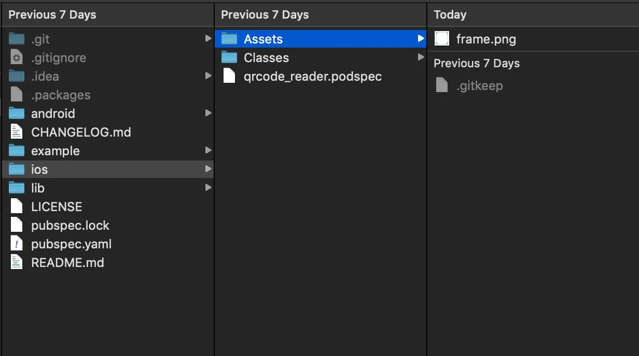This screenshot has width=639, height=356.
Task: Click the .gitignore gear file icon
Action: tap(17, 57)
